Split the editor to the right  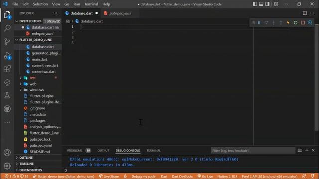(305, 13)
